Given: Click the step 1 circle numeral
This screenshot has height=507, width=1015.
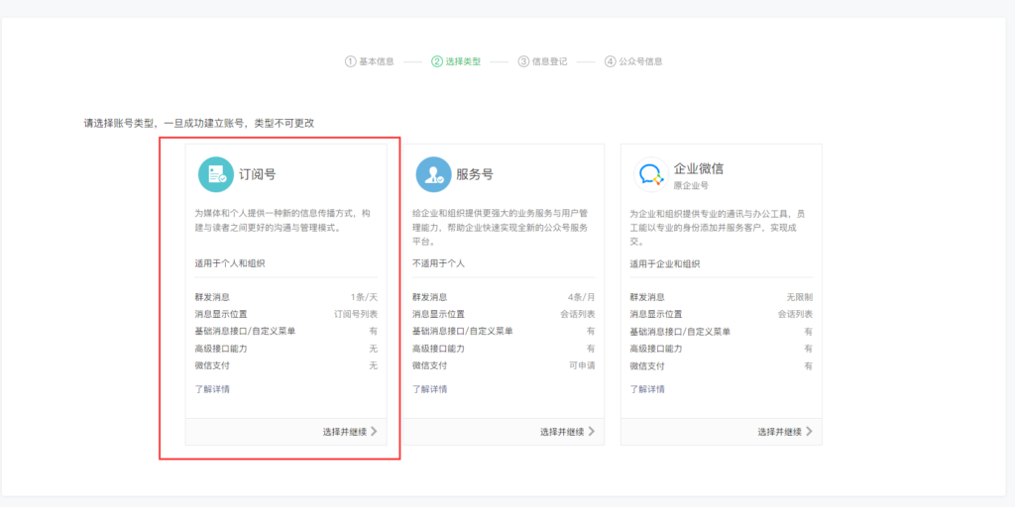Looking at the screenshot, I should click(x=350, y=61).
